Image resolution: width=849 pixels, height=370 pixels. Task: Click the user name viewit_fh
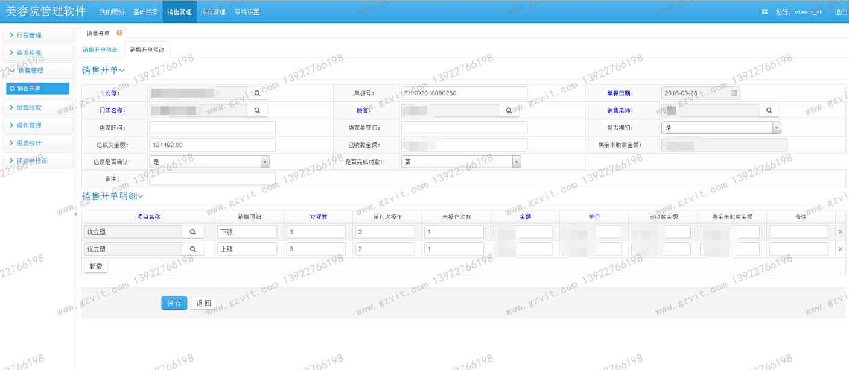pyautogui.click(x=809, y=12)
